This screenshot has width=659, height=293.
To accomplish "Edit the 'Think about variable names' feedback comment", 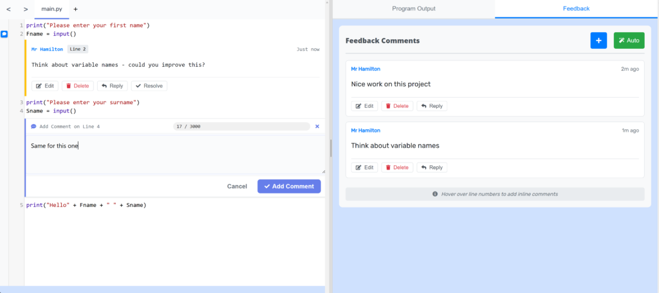I will [365, 168].
